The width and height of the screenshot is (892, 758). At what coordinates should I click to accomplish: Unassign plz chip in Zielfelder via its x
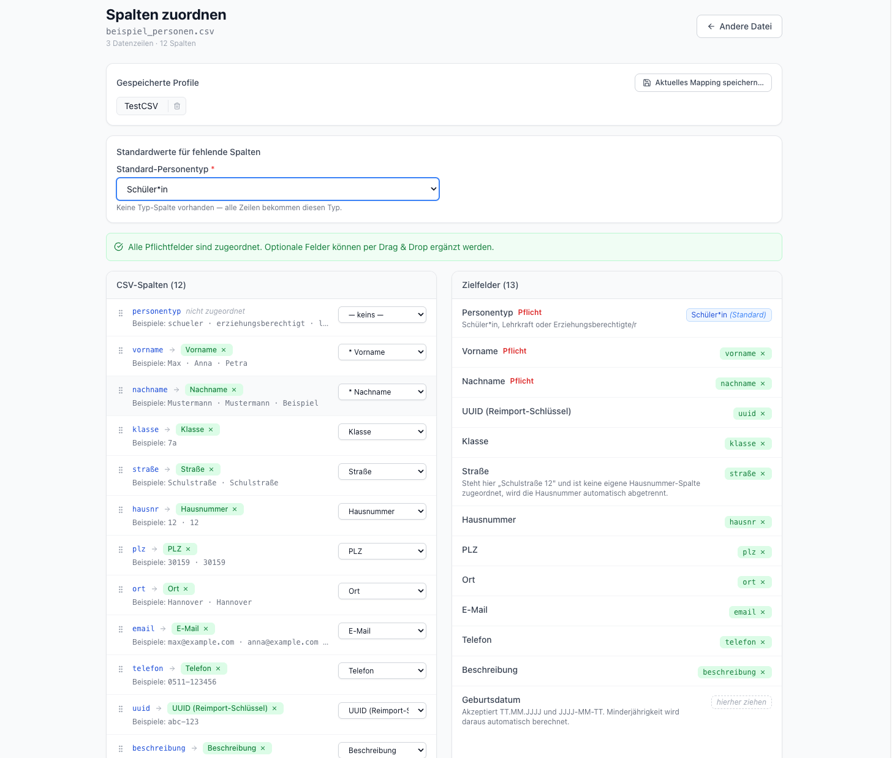point(763,552)
